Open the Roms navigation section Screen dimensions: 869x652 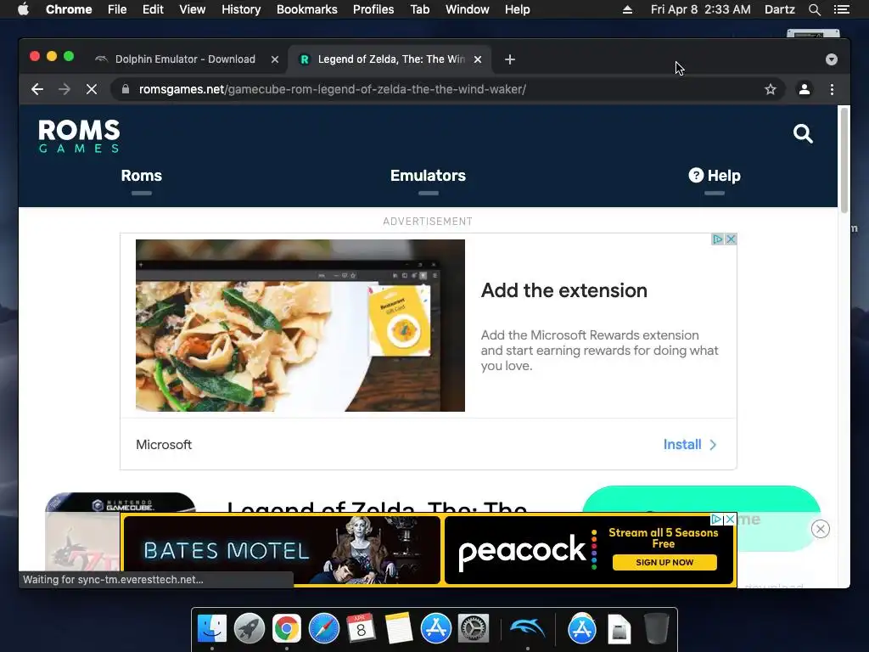[142, 176]
